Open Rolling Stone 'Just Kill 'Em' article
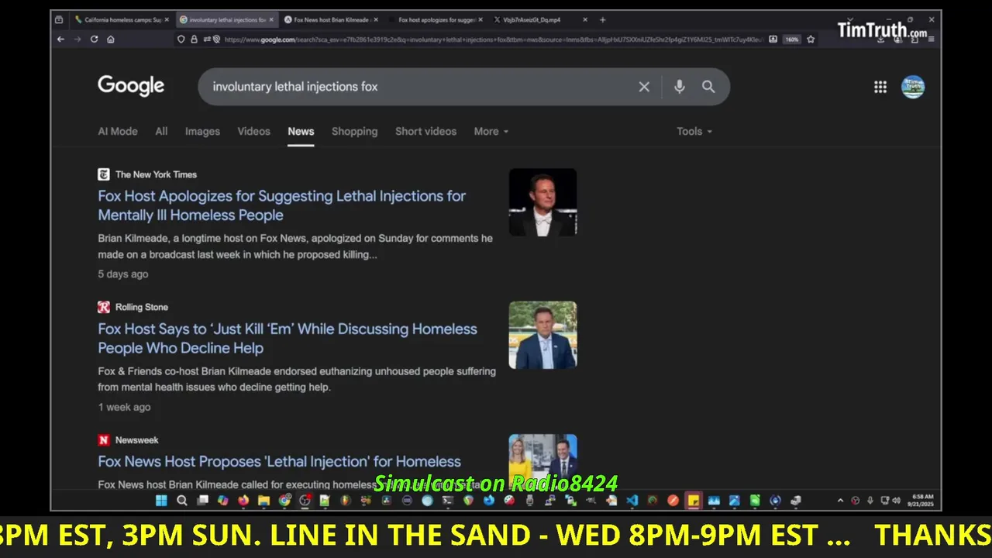 288,338
